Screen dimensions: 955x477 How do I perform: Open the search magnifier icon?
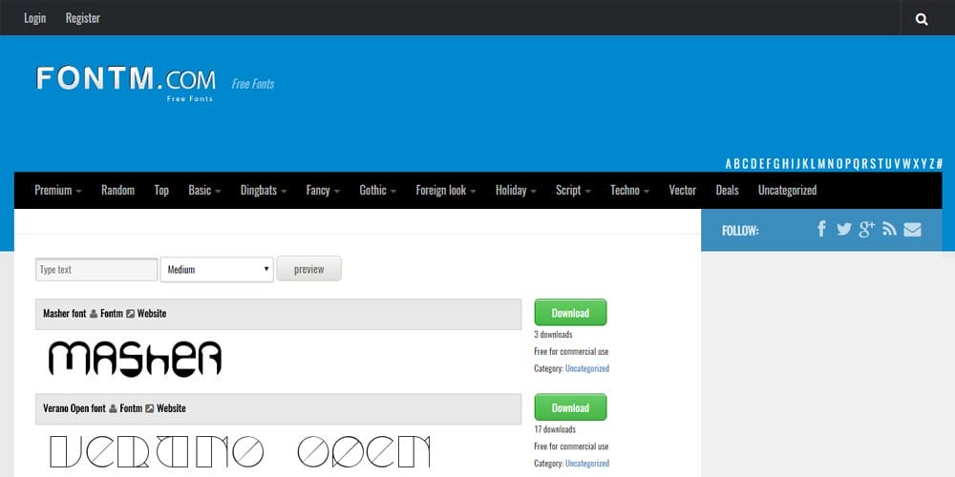(922, 19)
